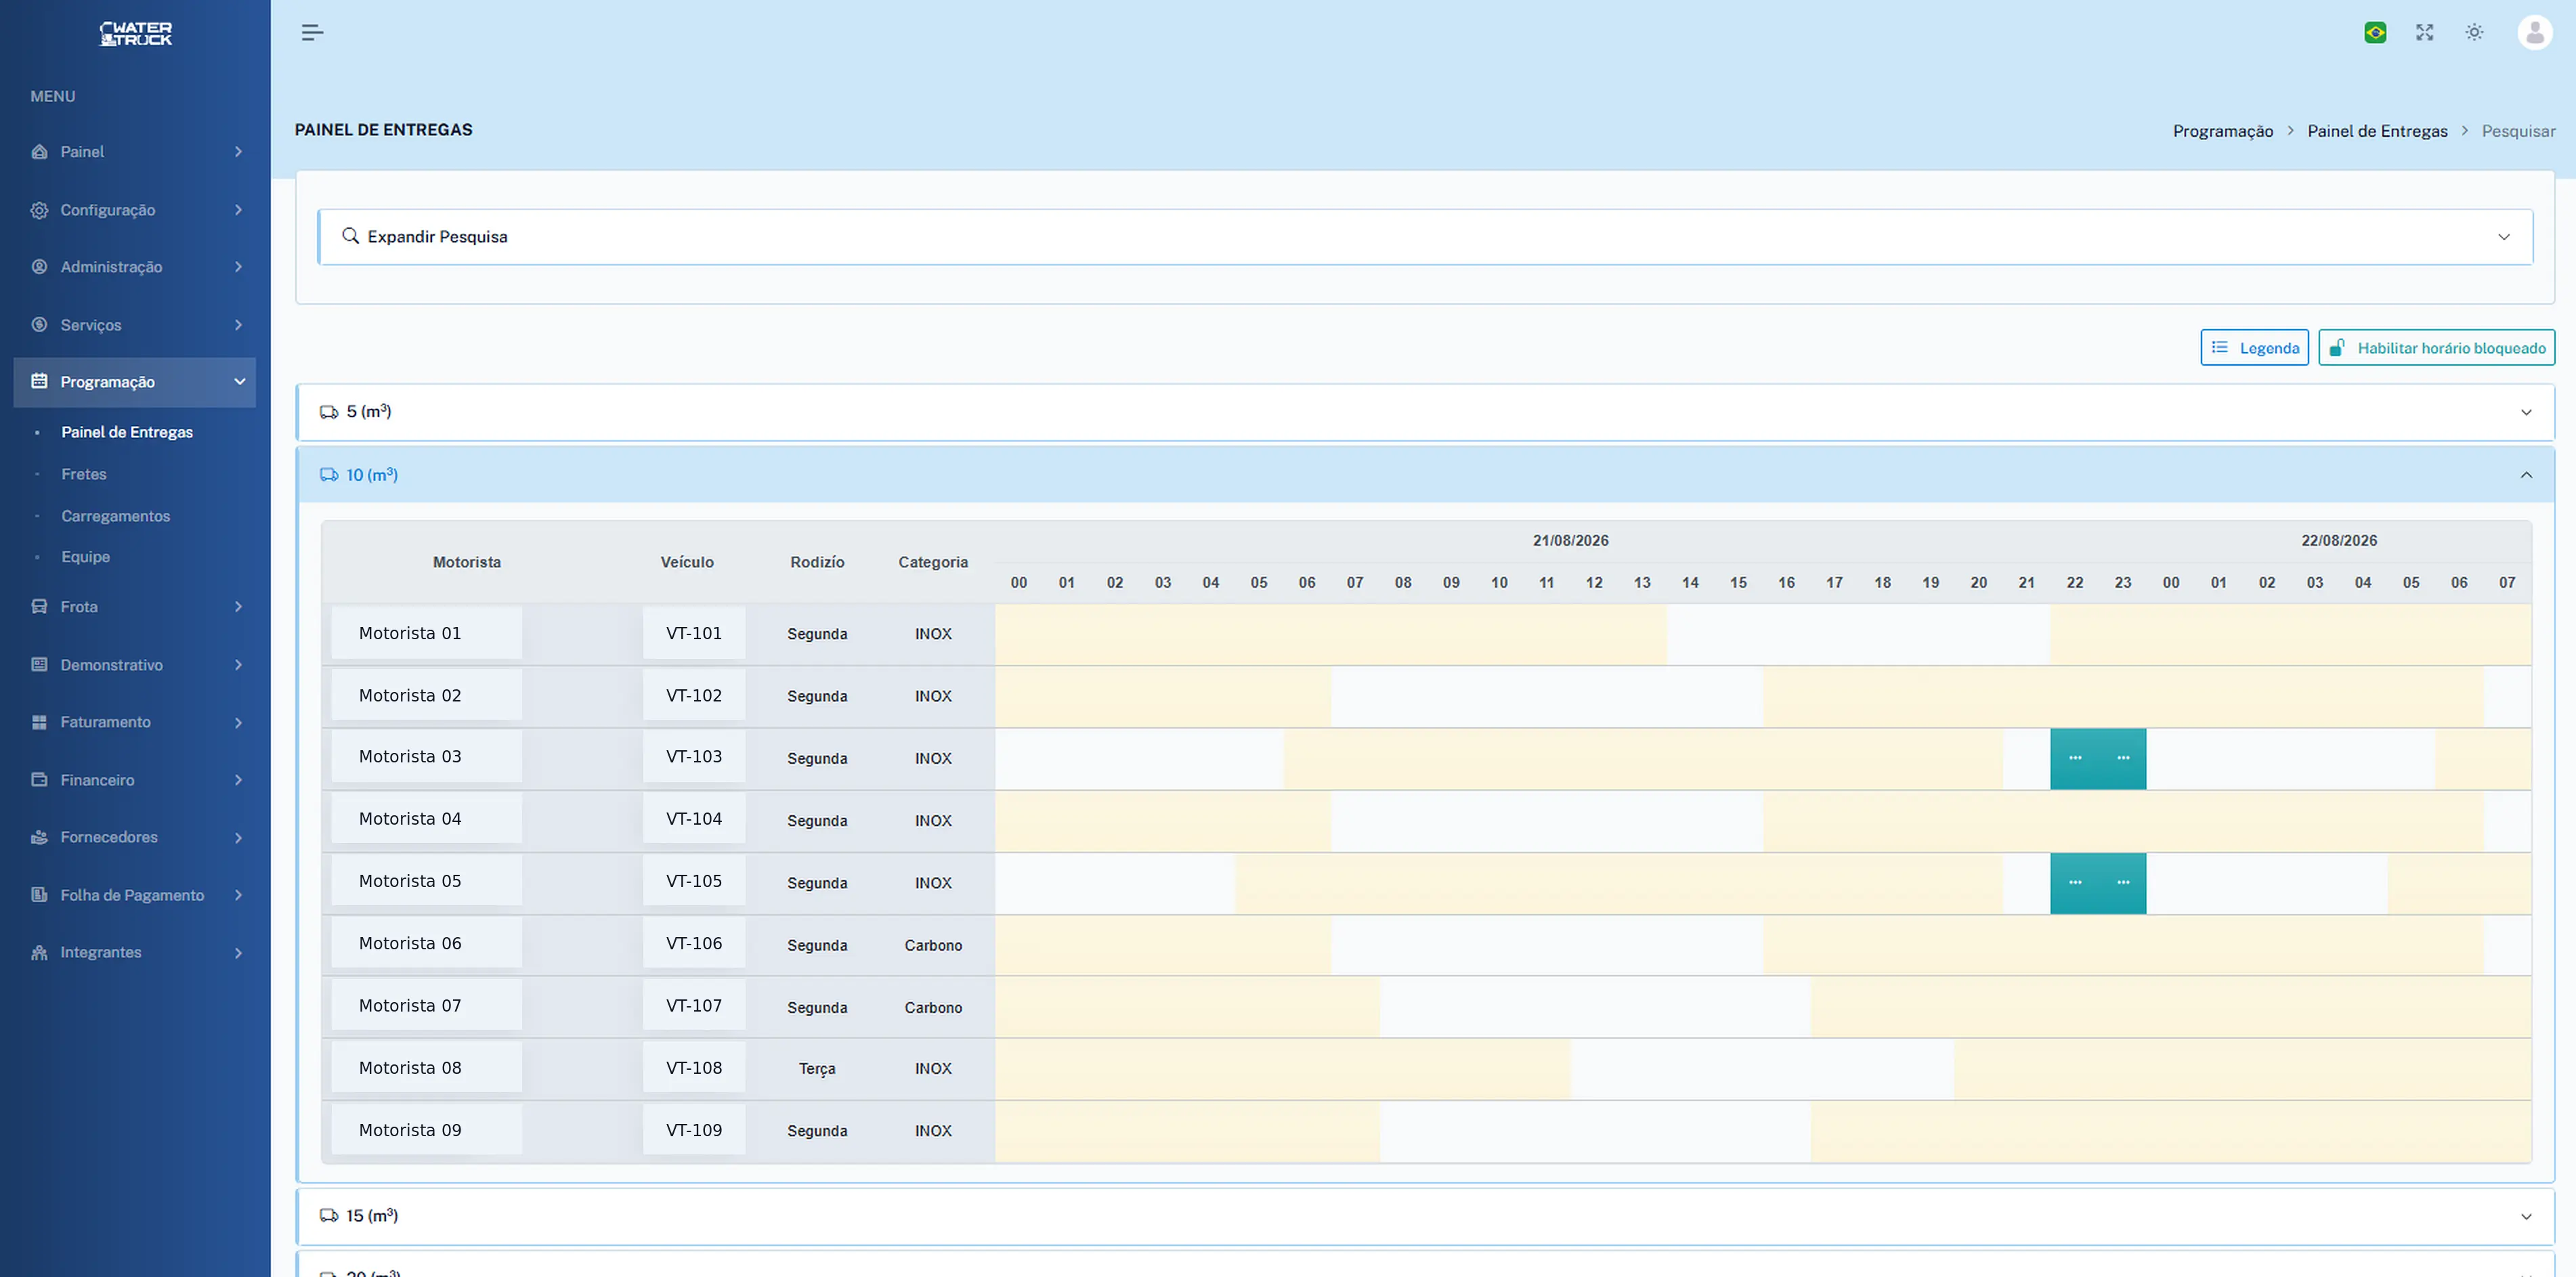
Task: Expand the 5 (m³) vehicle group
Action: point(1425,412)
